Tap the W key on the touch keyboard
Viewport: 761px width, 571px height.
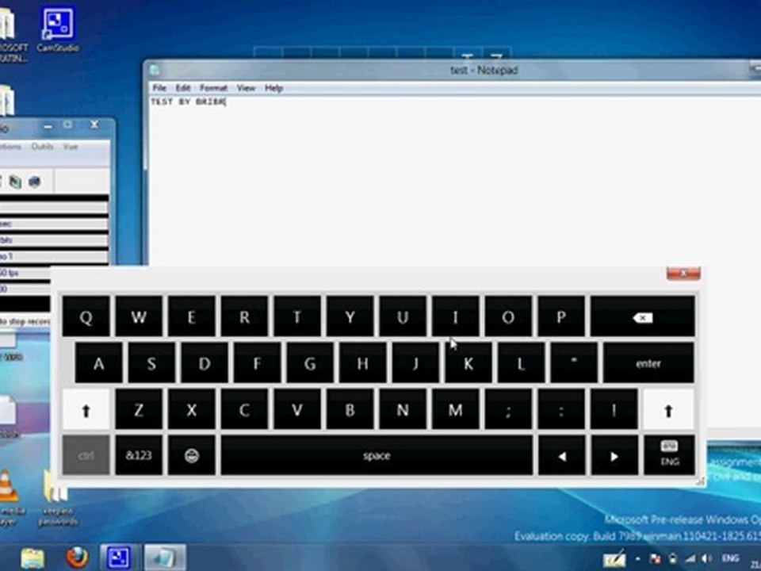point(139,316)
